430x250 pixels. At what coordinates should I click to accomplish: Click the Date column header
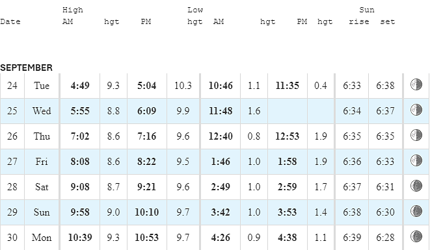10,21
